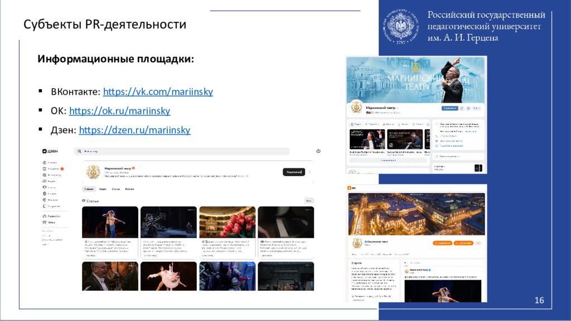Open the Dzen article with the costumed crowd in blue
Screen dimensions: 571x321
(228, 276)
